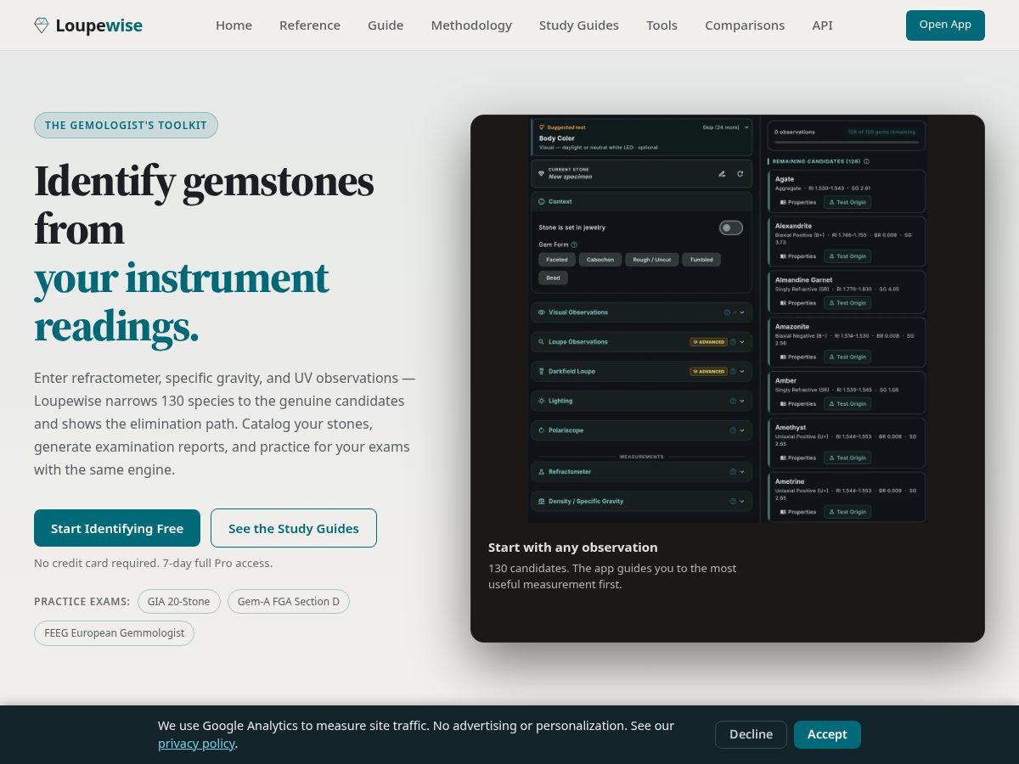The height and width of the screenshot is (764, 1019).
Task: Click the Loupewise brand name link
Action: (99, 25)
